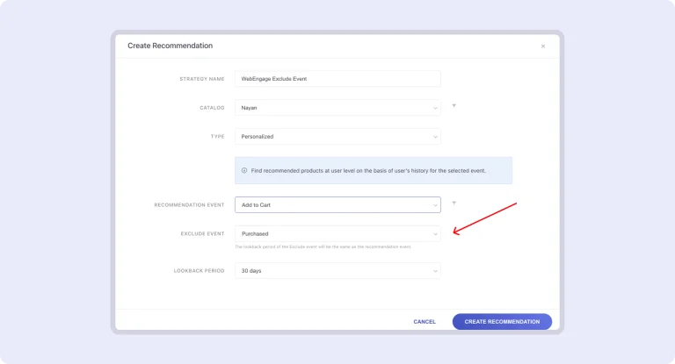Screen dimensions: 675x364
Task: Select the Lookback Period dropdown showing 30 days
Action: tap(337, 271)
